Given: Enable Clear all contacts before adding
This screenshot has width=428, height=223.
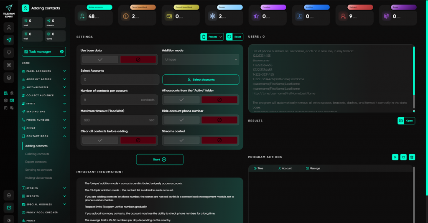Looking at the screenshot, I should pyautogui.click(x=100, y=140).
